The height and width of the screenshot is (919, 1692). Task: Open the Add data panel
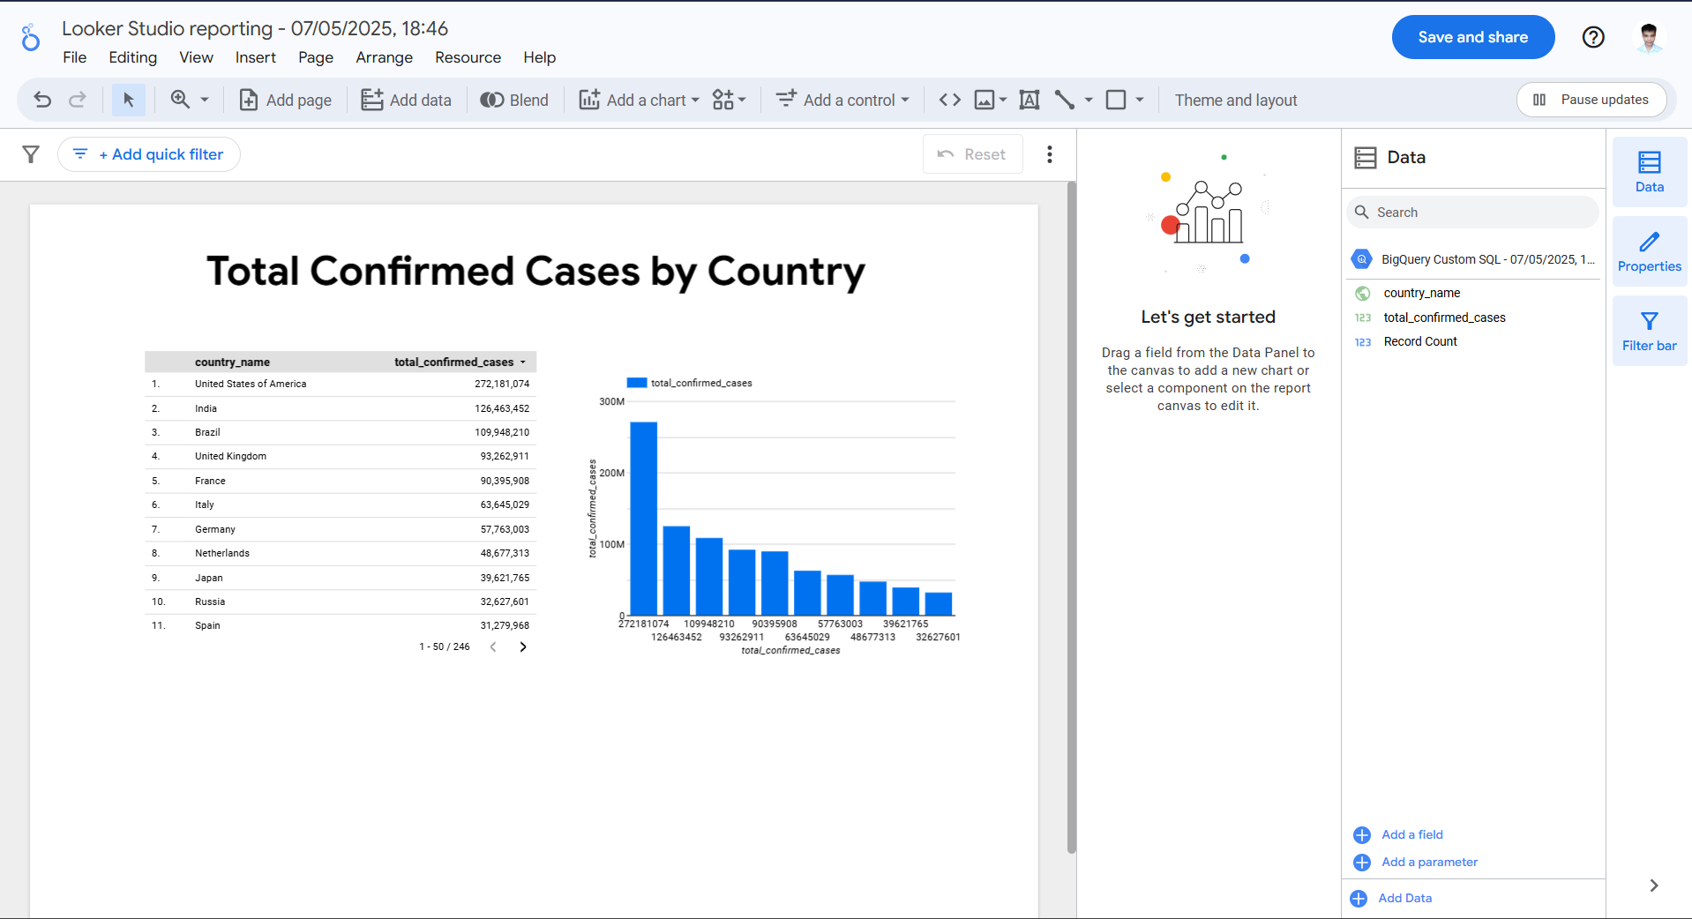(406, 100)
